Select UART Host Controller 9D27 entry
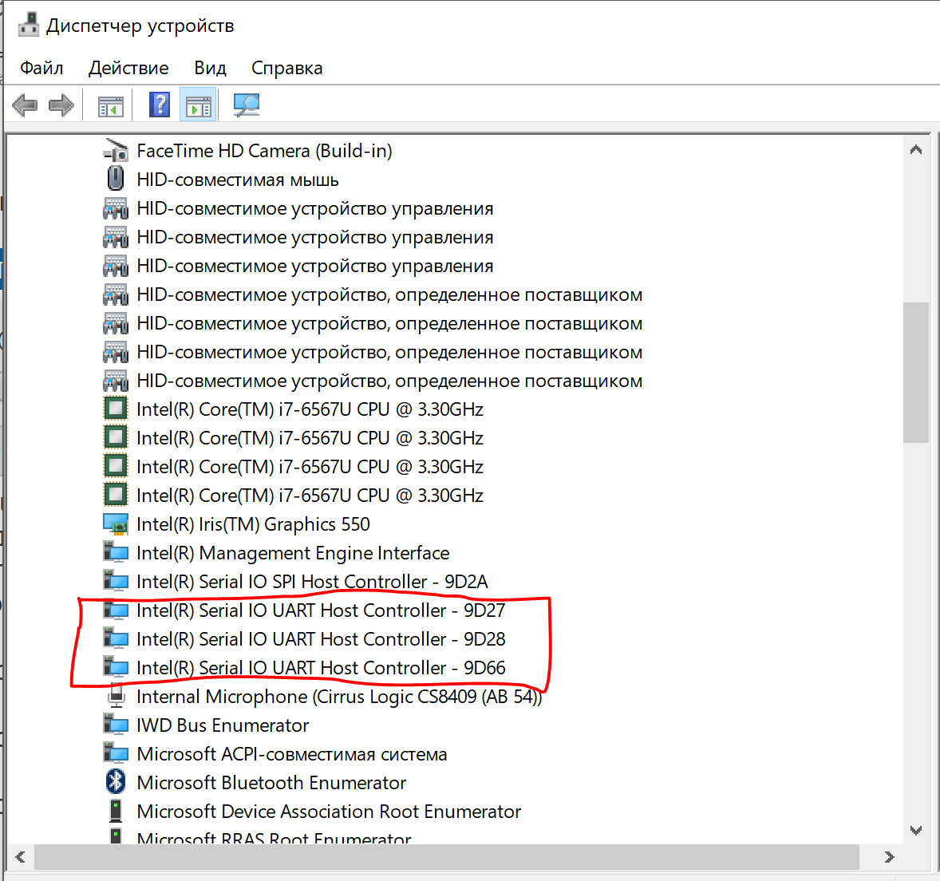 click(x=321, y=610)
